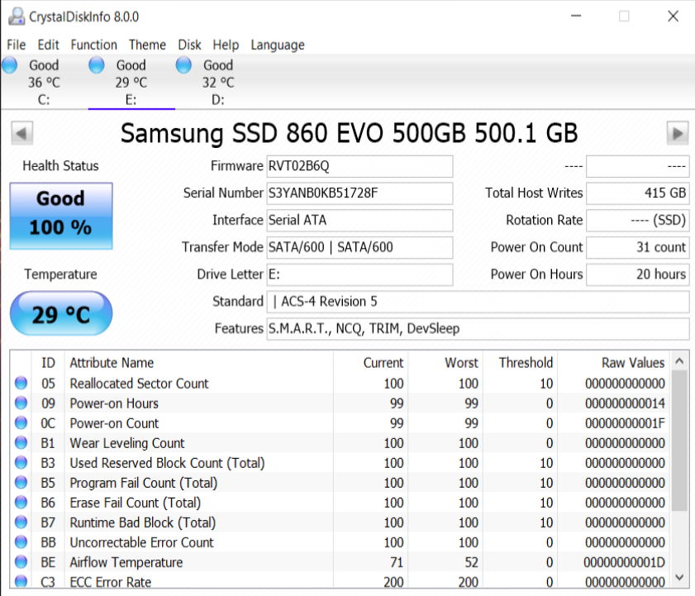Click status orb for ECC Error Rate
695x596 pixels.
click(x=21, y=581)
